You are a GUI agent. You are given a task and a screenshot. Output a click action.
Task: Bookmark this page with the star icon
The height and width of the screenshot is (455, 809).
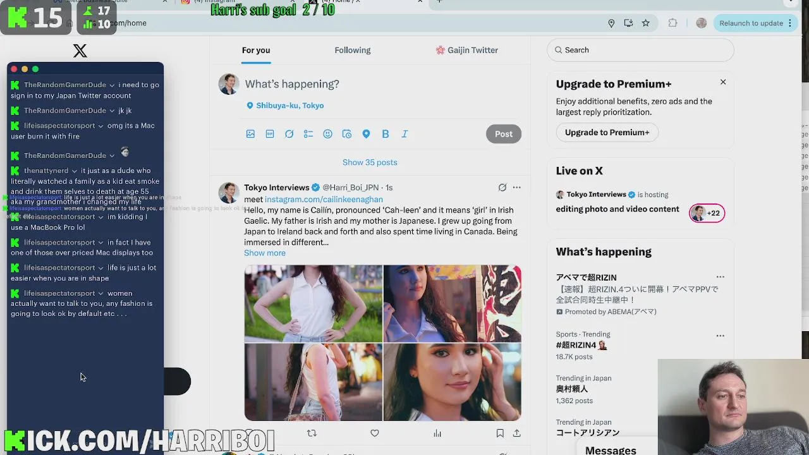tap(645, 23)
